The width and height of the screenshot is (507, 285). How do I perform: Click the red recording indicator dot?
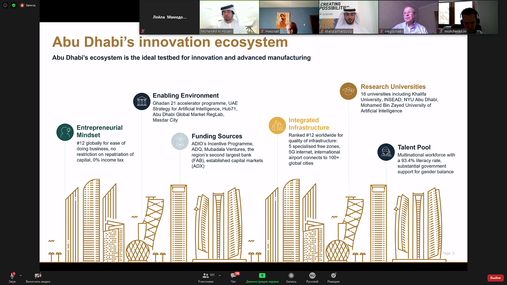22,5
